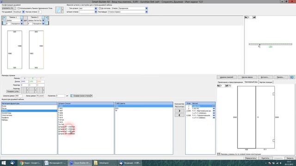Click the Закрыть button
296x166 pixels.
click(x=290, y=158)
